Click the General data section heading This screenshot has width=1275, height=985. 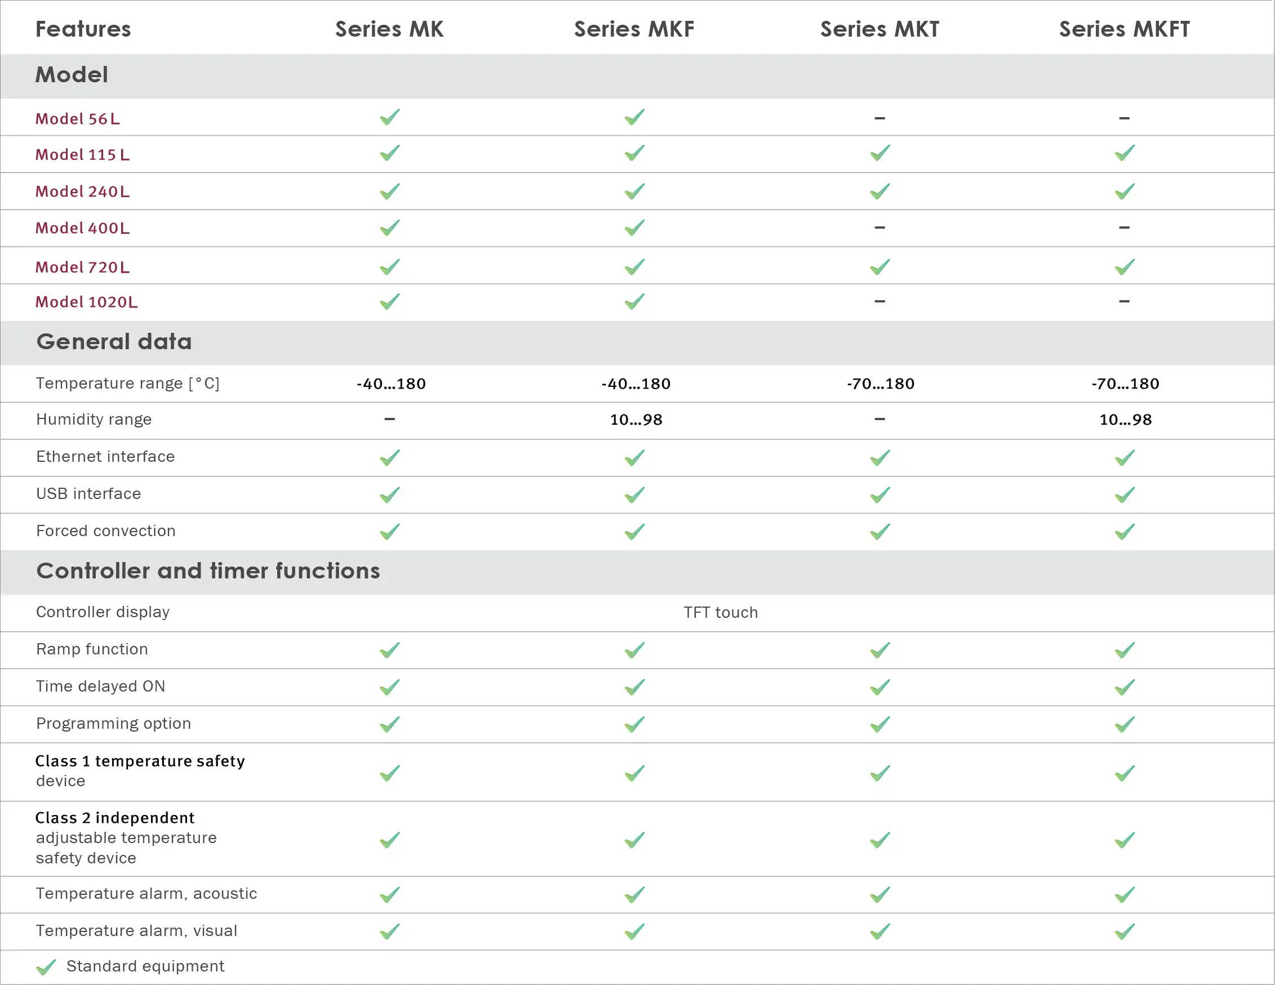pos(114,341)
